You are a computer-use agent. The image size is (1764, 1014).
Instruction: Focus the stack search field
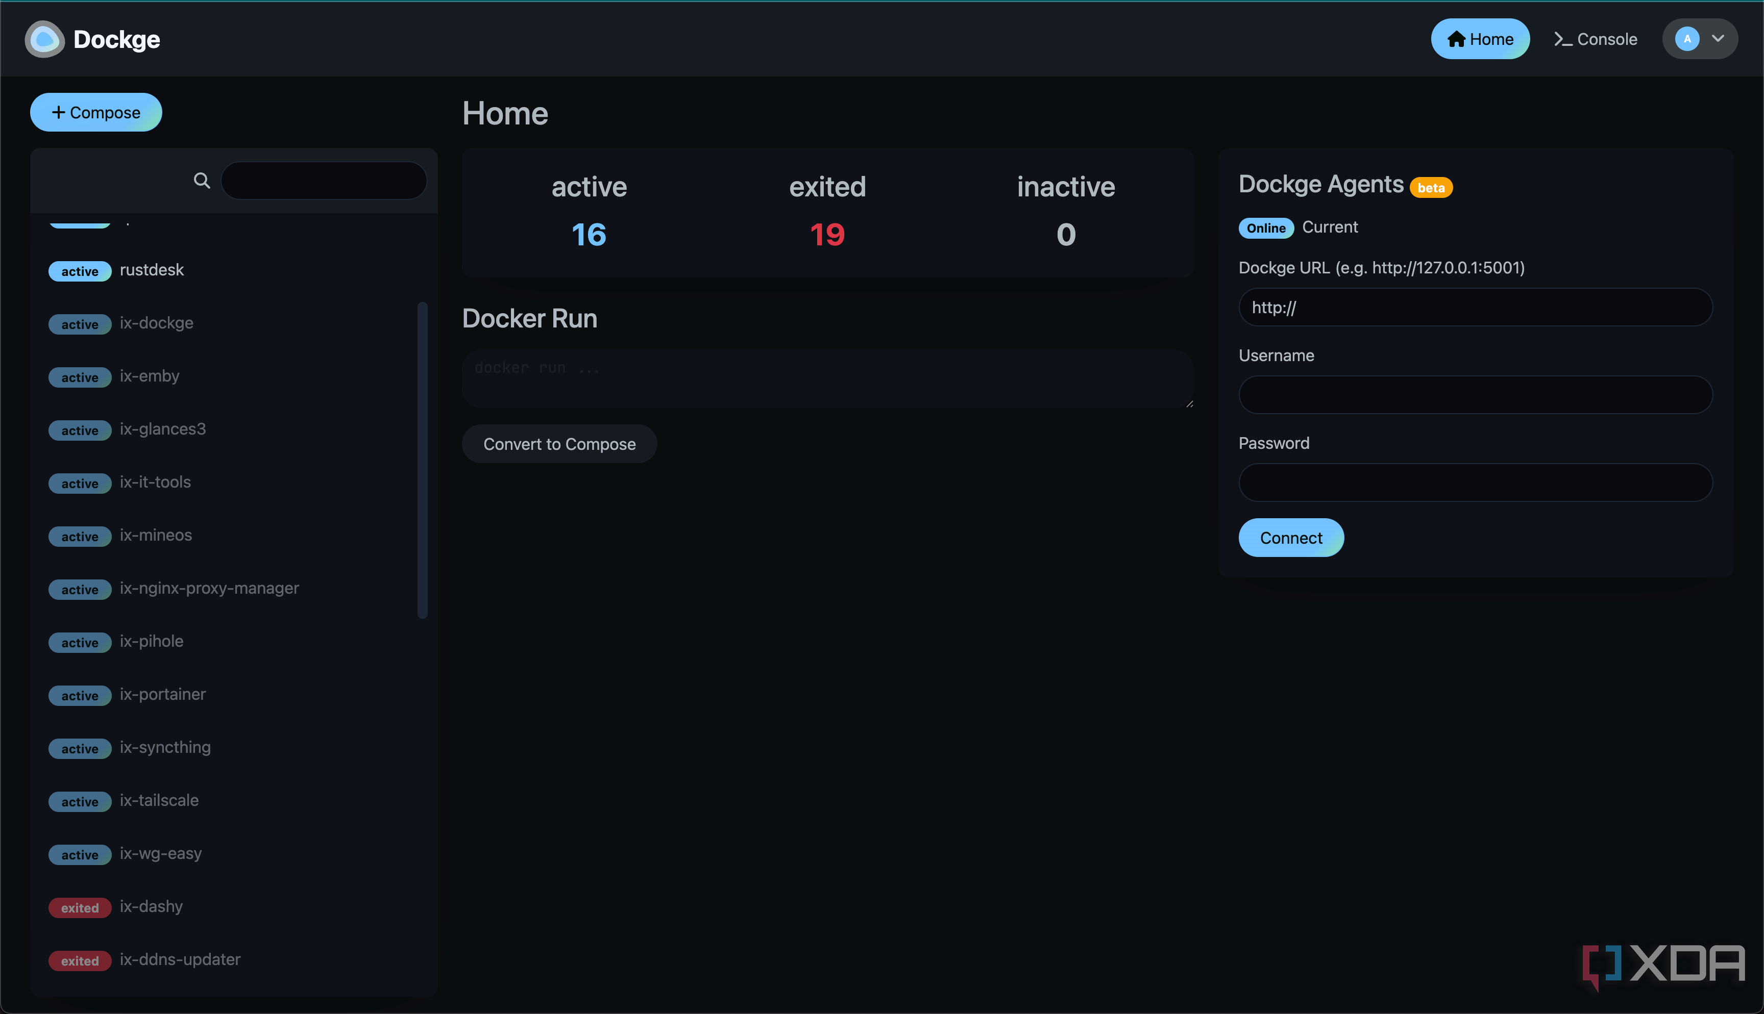coord(324,181)
